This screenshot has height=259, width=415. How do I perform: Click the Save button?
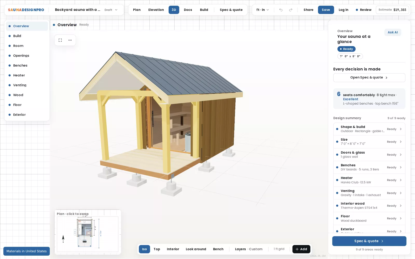click(326, 10)
